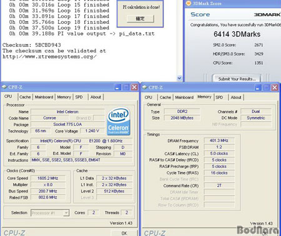The height and width of the screenshot is (236, 281).
Task: Click the Intel Celeron name field
Action: point(67,112)
